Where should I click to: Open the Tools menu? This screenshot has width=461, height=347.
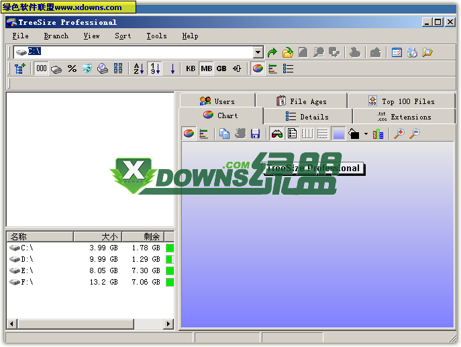pos(157,36)
